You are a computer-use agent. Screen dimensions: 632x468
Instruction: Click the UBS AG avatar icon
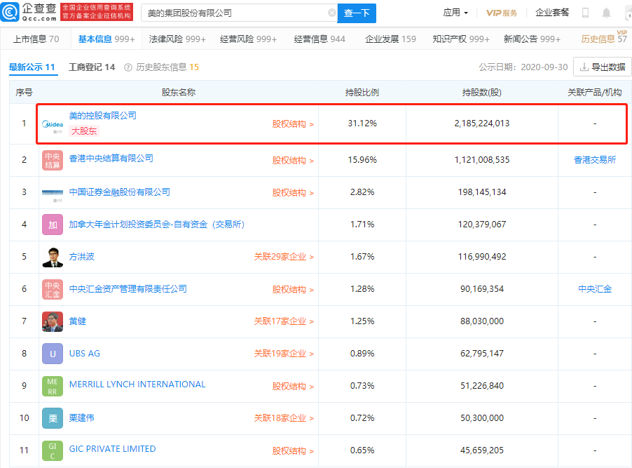click(52, 354)
